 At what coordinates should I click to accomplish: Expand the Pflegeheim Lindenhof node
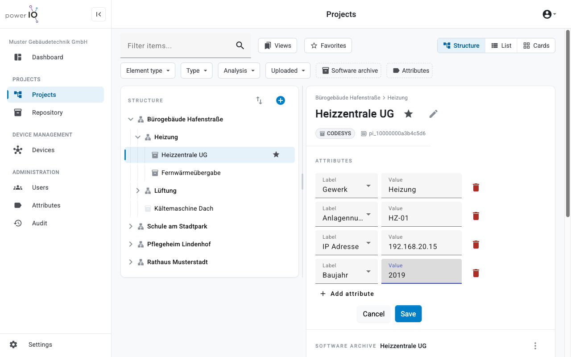[x=131, y=244]
